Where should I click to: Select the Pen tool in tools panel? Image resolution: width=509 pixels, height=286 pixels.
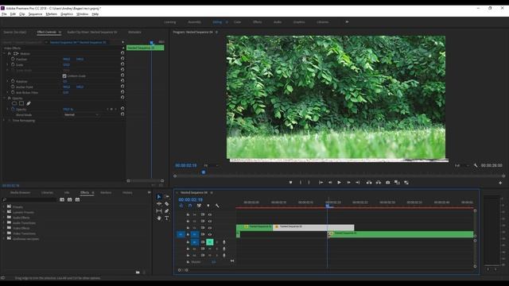(x=167, y=211)
